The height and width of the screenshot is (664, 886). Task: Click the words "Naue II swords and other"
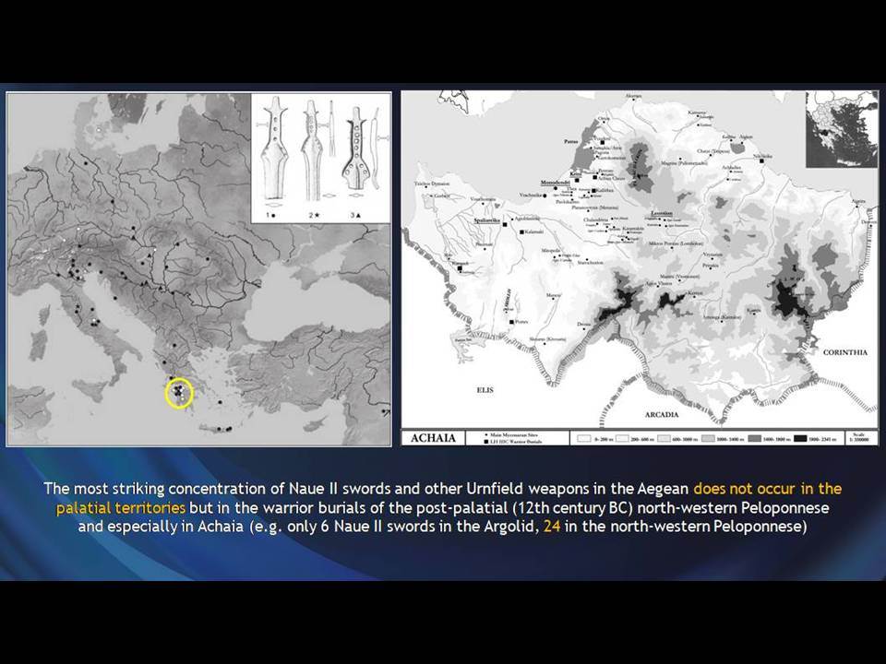point(377,489)
